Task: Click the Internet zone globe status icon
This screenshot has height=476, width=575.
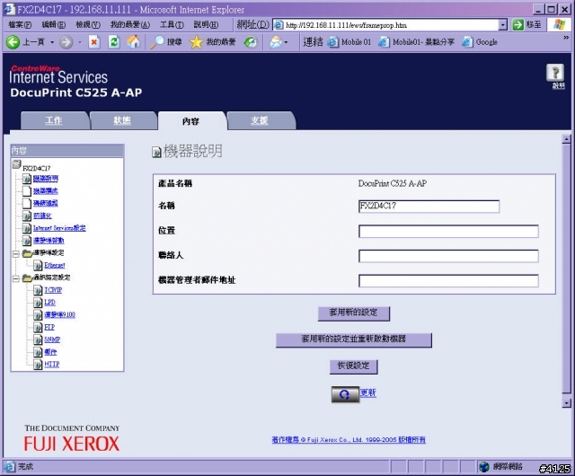Action: pyautogui.click(x=484, y=466)
